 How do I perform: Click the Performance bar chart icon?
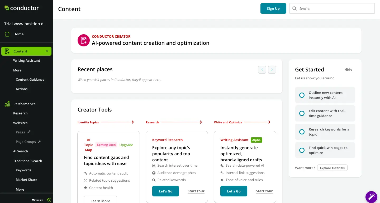[x=7, y=104]
